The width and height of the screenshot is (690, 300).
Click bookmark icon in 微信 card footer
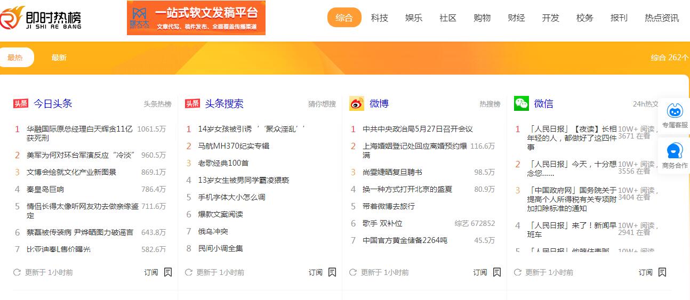(x=662, y=272)
